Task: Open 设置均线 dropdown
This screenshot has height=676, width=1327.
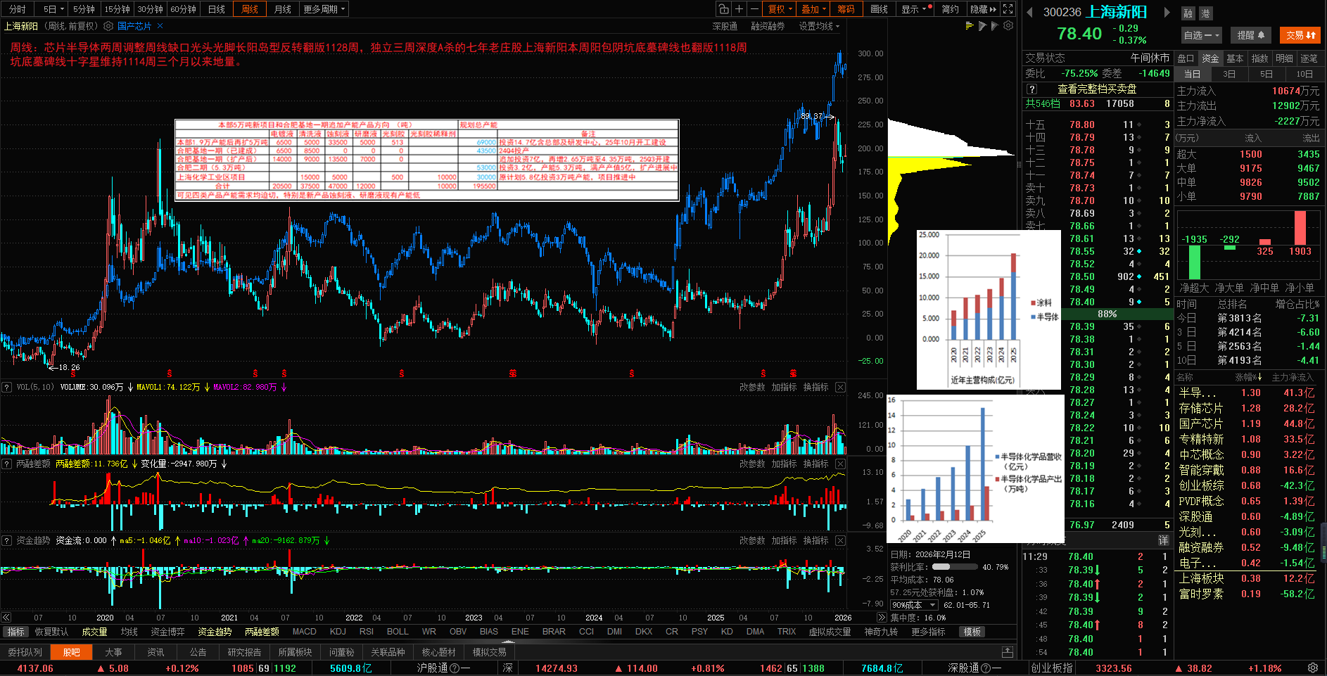Action: click(819, 26)
